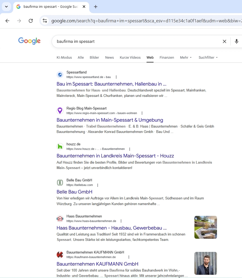The width and height of the screenshot is (242, 278).
Task: Click the Google logo
Action: click(29, 41)
